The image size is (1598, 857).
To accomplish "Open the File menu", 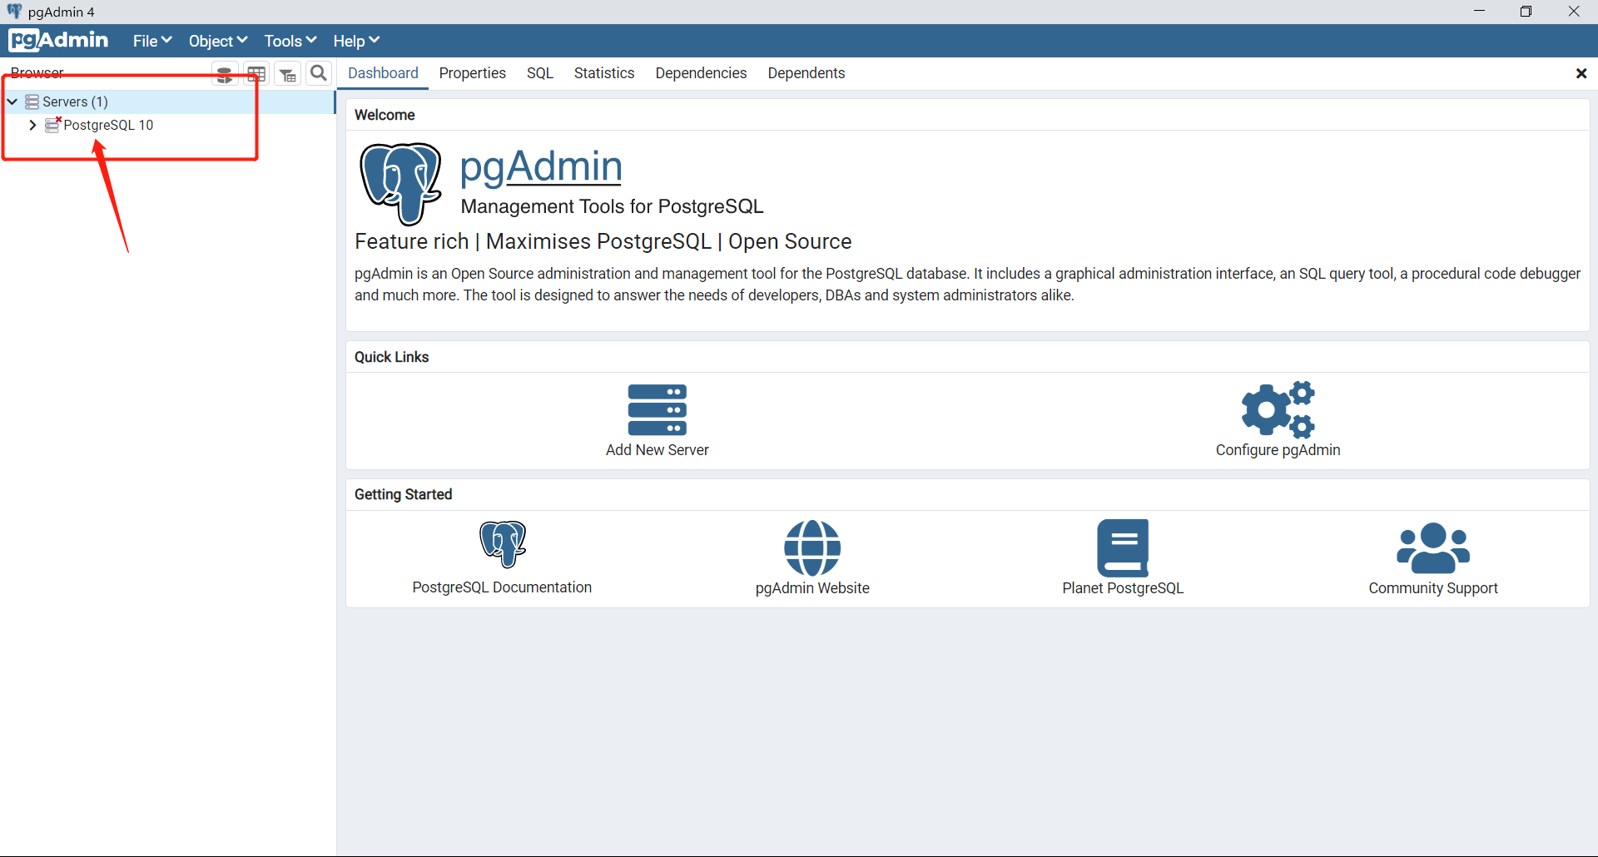I will 152,41.
